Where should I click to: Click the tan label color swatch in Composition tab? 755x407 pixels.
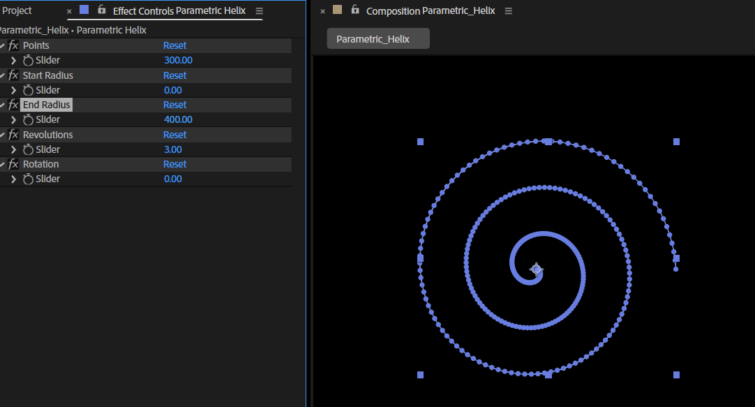(338, 10)
